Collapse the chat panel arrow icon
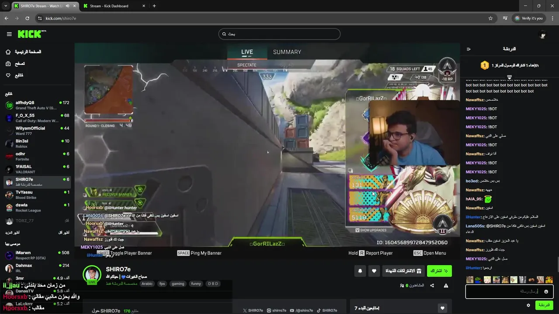Screen dimensions: 559x314 point(469,49)
